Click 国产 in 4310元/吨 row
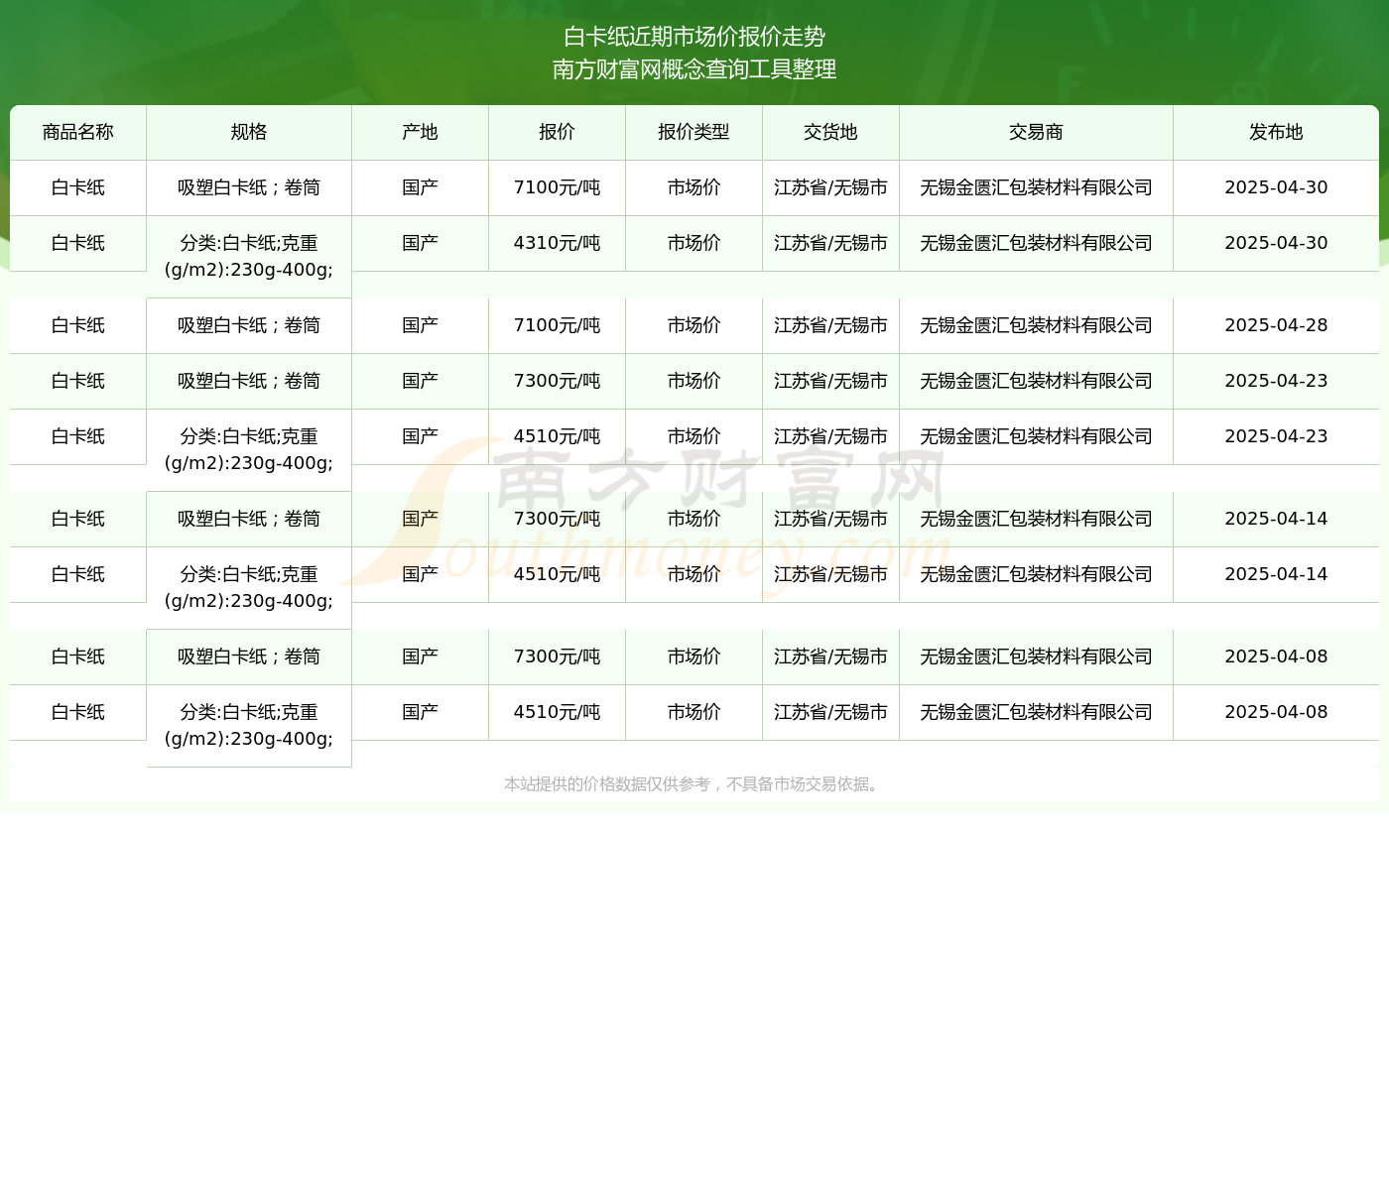 [420, 243]
